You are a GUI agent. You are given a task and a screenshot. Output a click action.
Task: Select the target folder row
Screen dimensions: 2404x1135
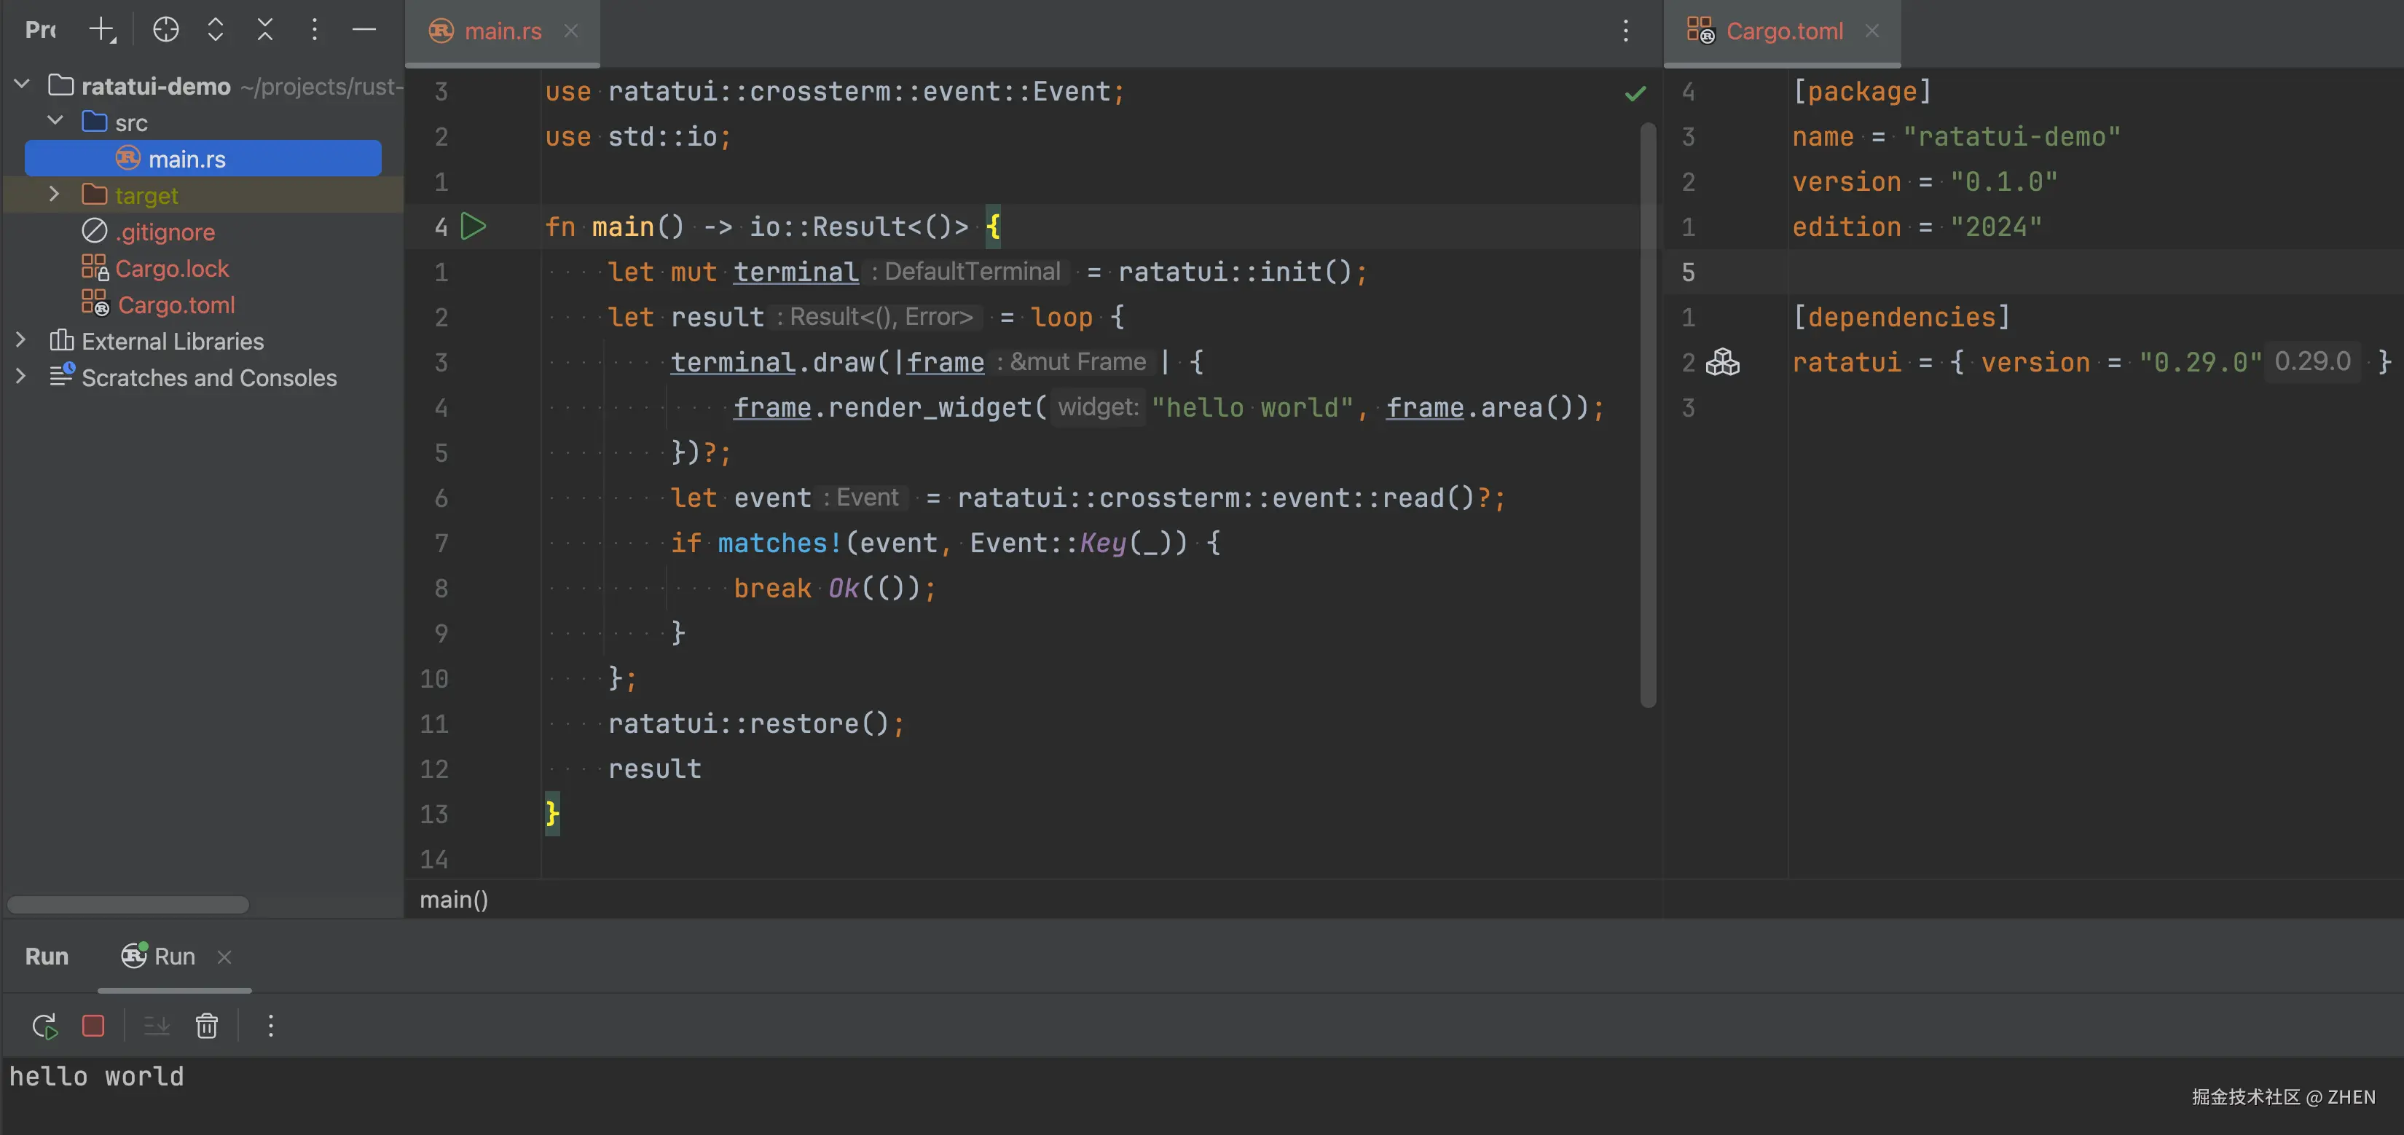pos(203,195)
